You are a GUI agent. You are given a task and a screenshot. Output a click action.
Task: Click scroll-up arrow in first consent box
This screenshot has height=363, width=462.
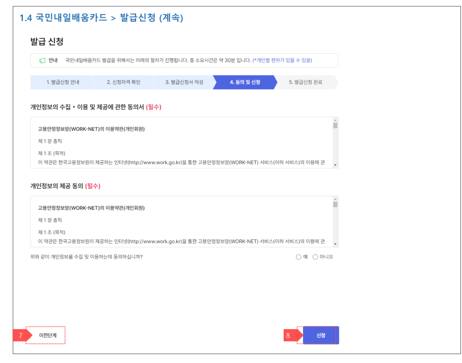335,120
